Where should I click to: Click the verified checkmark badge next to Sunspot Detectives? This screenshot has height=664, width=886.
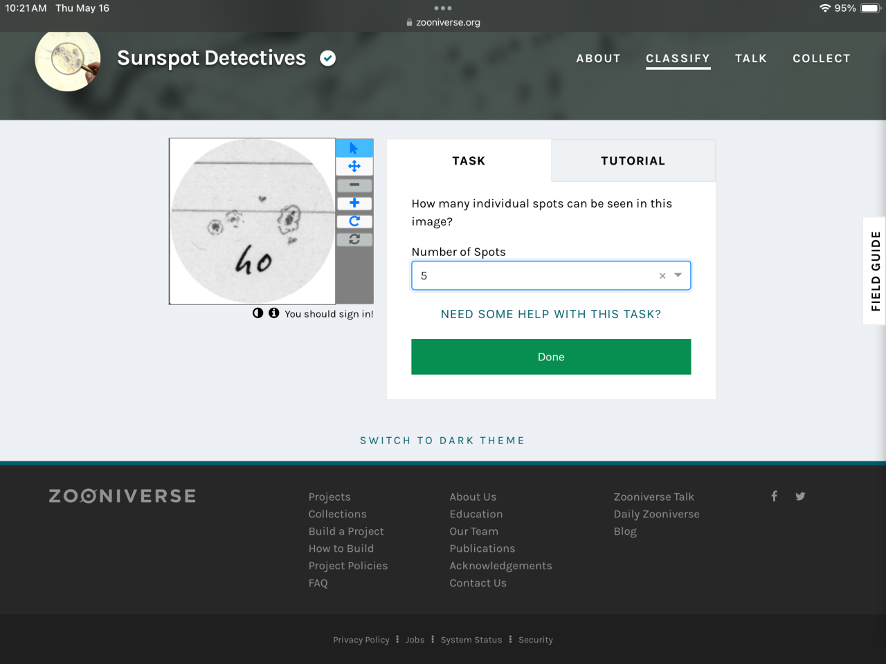click(x=328, y=59)
